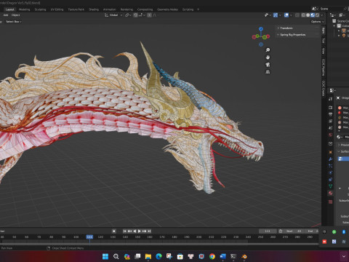Switch to material preview shading
This screenshot has width=349, height=262.
click(x=313, y=15)
